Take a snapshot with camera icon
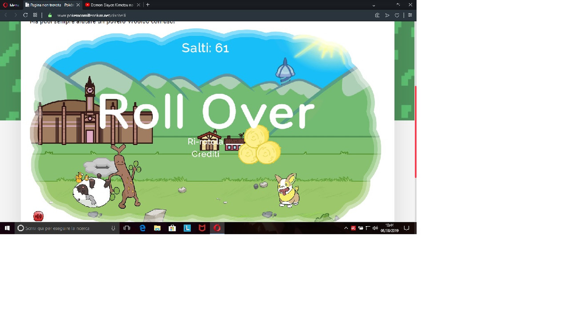Viewport: 569px width, 320px height. [377, 15]
